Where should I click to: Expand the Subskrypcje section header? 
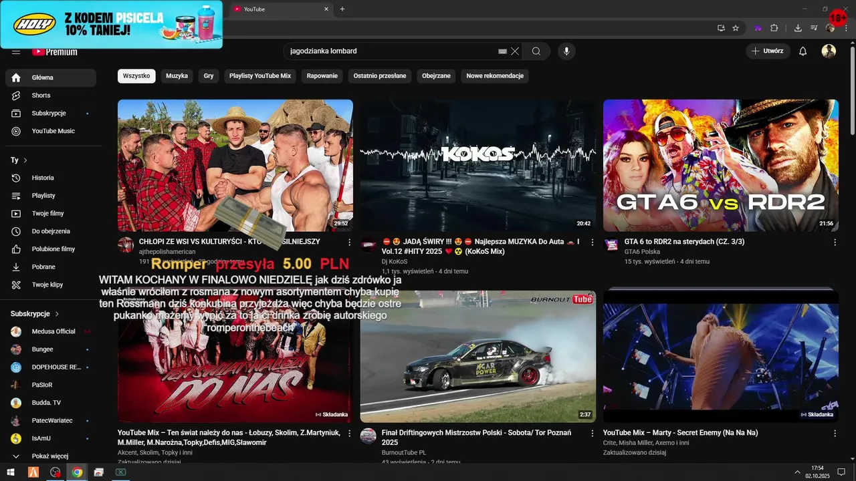pos(35,313)
